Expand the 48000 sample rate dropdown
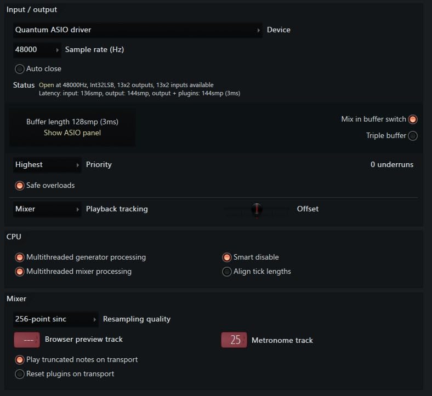Image resolution: width=432 pixels, height=396 pixels. (37, 50)
